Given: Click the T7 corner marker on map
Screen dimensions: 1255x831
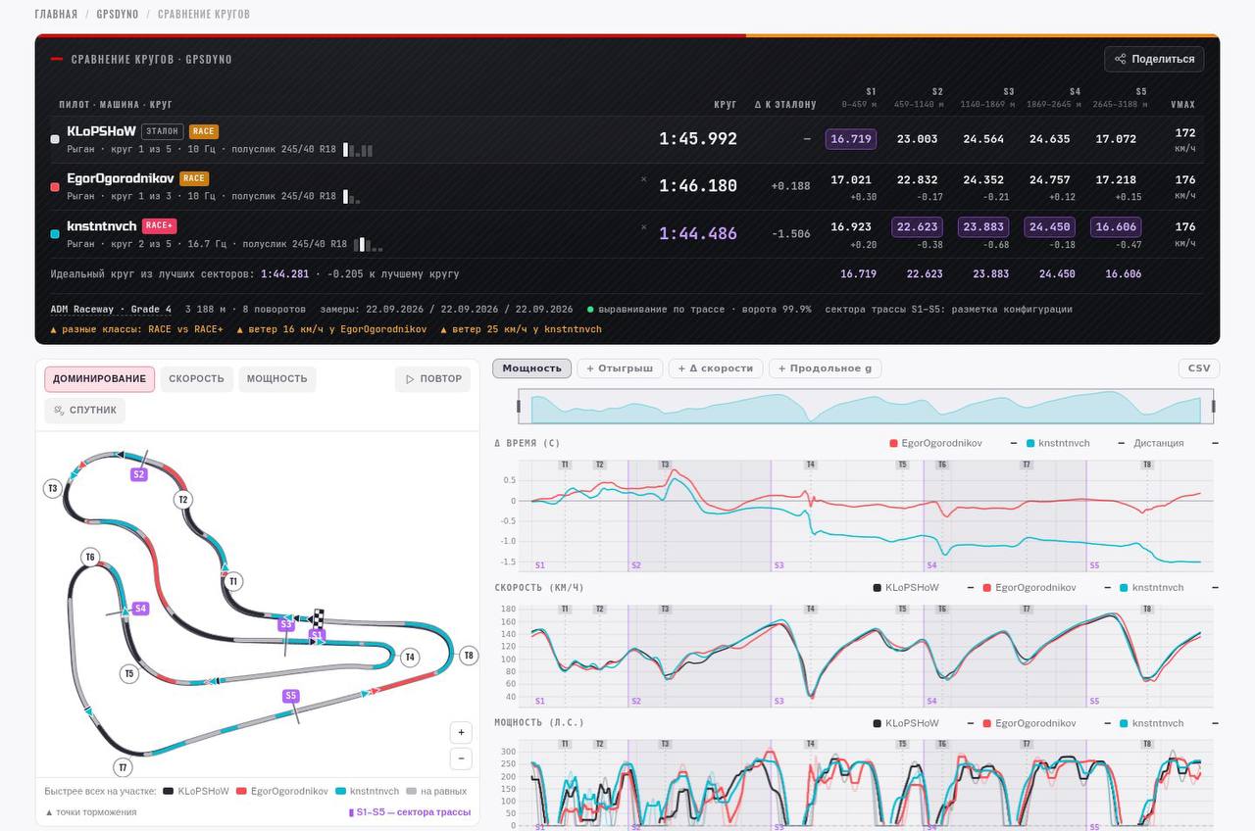Looking at the screenshot, I should pos(122,767).
